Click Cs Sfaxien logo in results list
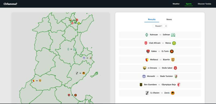216x104 pixels. point(147,93)
